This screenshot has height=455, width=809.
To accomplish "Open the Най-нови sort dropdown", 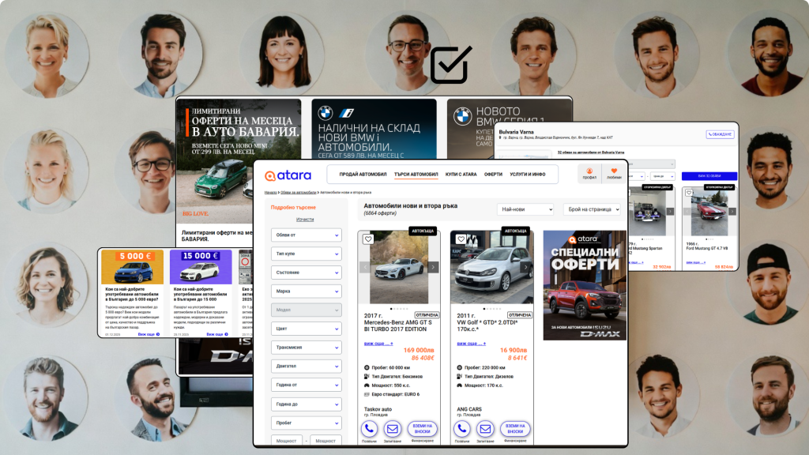I will pyautogui.click(x=525, y=209).
